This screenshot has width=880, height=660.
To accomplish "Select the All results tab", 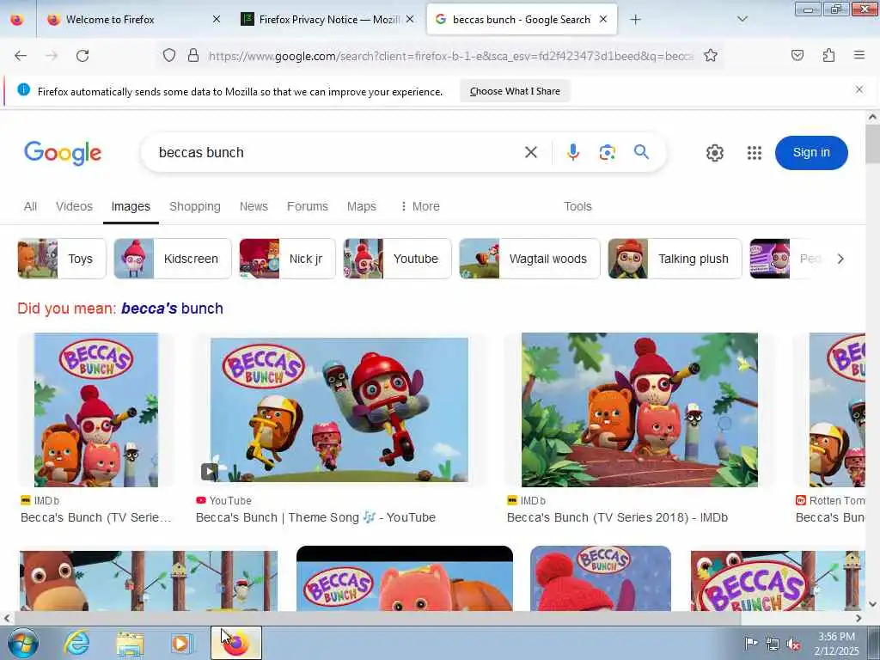I will [30, 206].
